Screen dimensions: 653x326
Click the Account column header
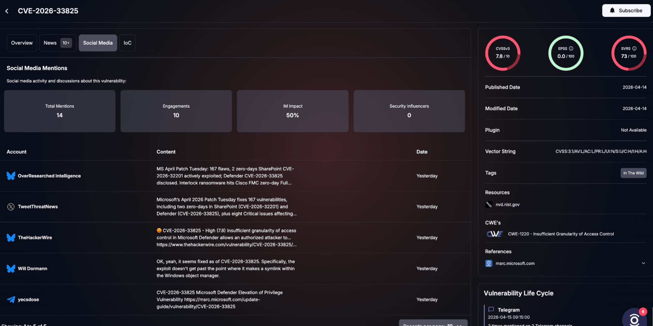[x=17, y=152]
